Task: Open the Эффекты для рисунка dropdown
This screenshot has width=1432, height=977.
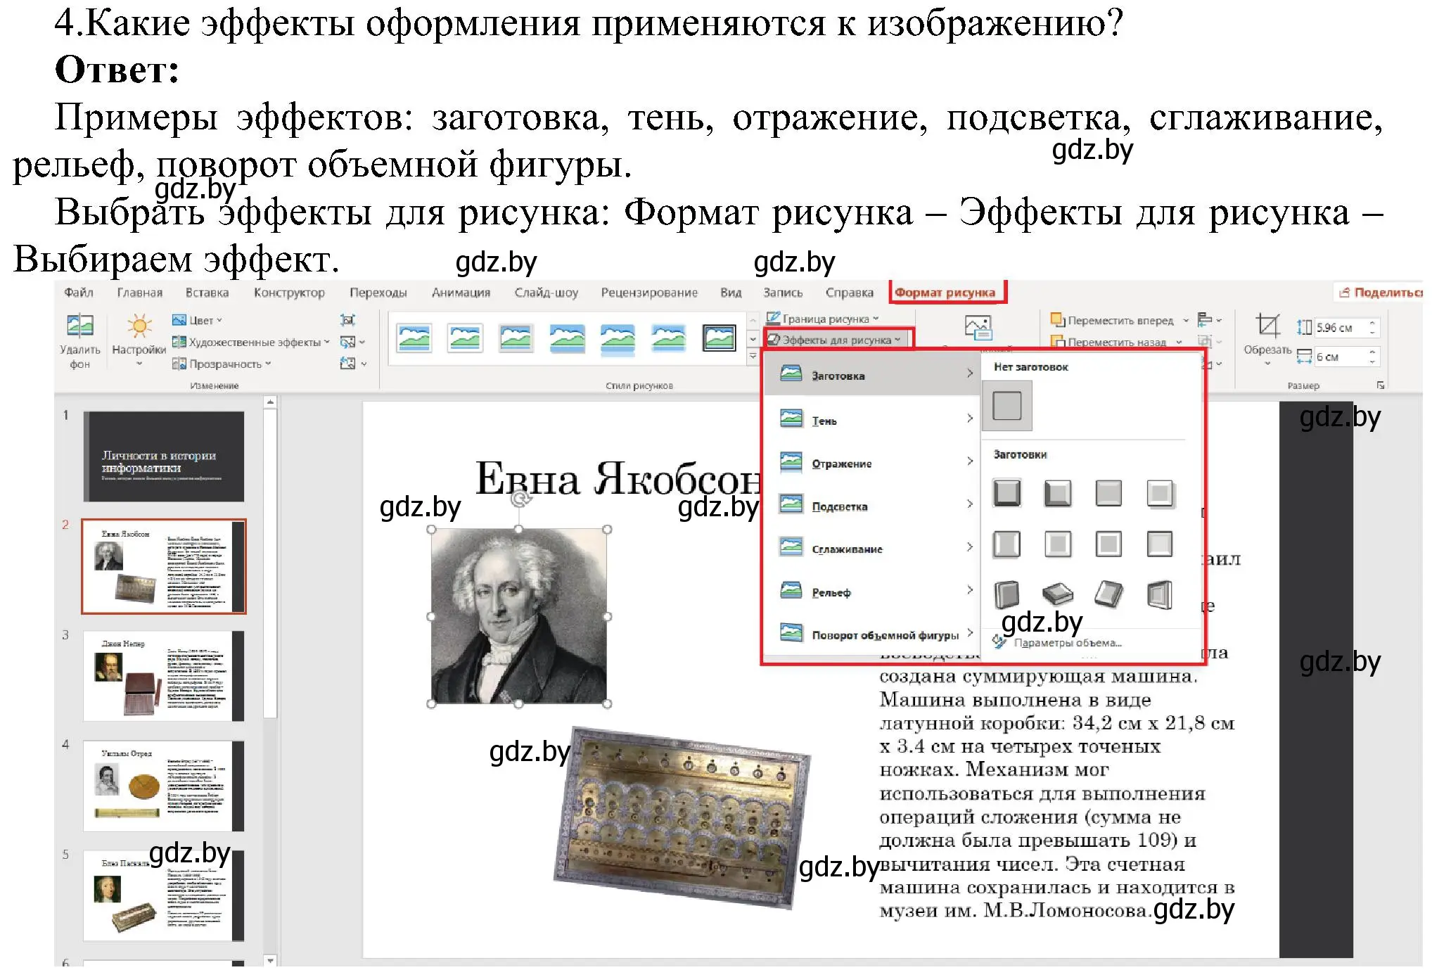Action: tap(834, 340)
